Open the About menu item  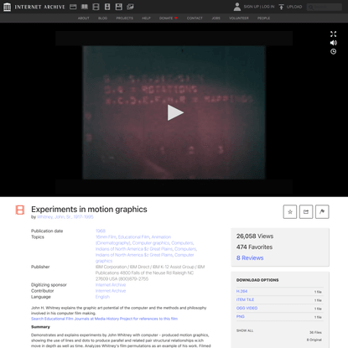click(84, 18)
